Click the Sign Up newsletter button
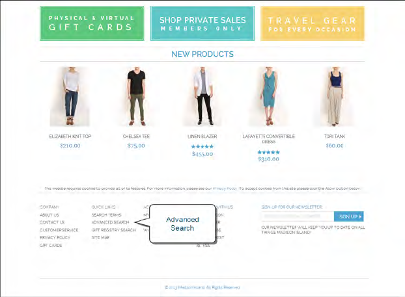Viewport: 405px width, 297px height. pyautogui.click(x=349, y=216)
